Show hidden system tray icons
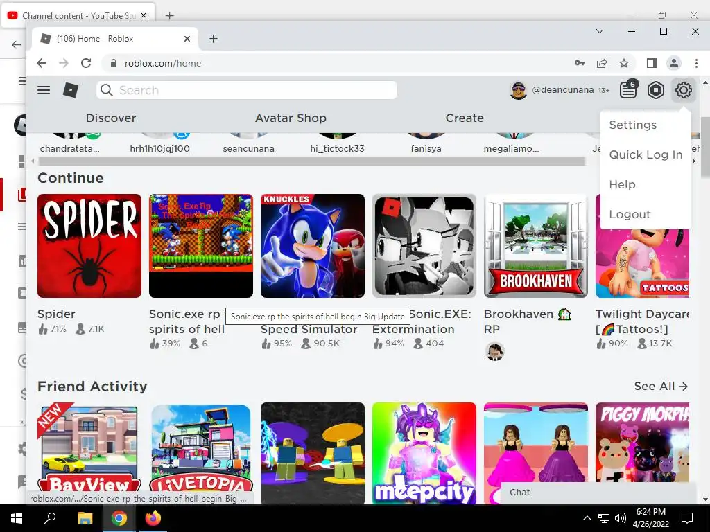The image size is (710, 532). [x=587, y=518]
